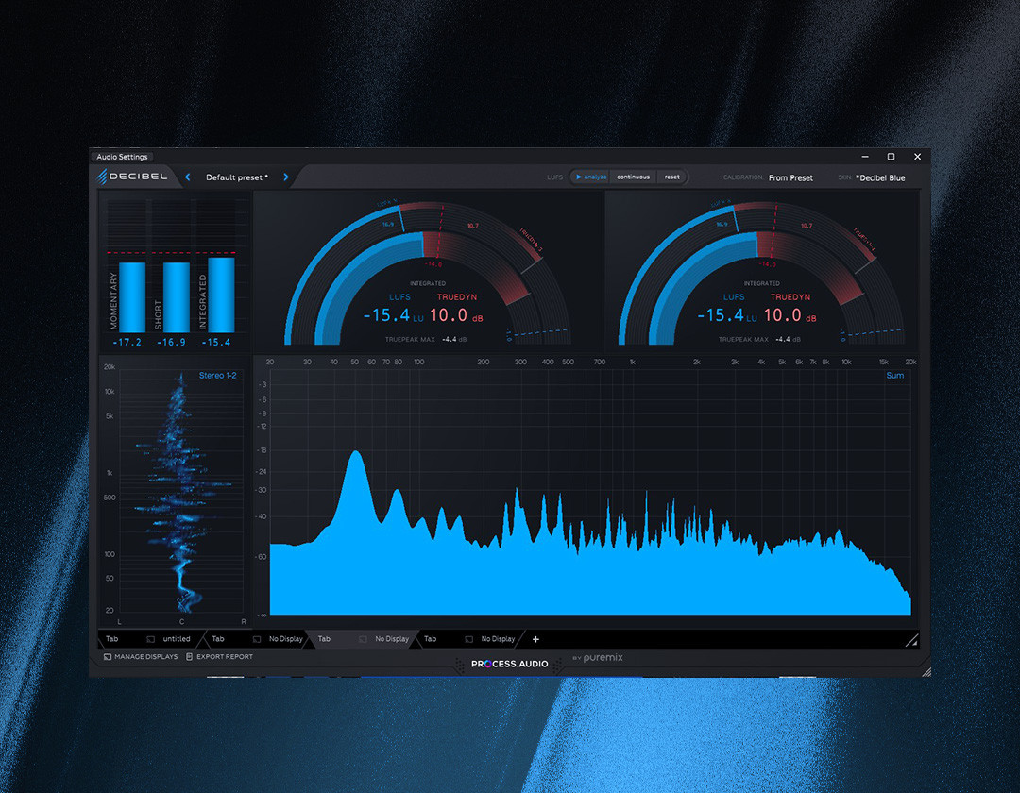The width and height of the screenshot is (1020, 793).
Task: Click the Stereo 1-2 spectrogram display
Action: point(179,491)
